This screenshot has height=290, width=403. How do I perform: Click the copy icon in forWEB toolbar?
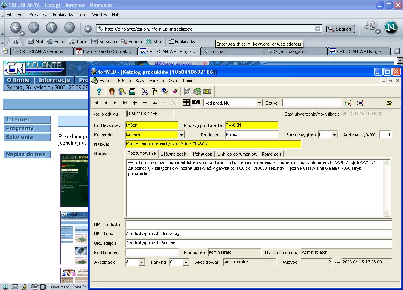tap(154, 92)
